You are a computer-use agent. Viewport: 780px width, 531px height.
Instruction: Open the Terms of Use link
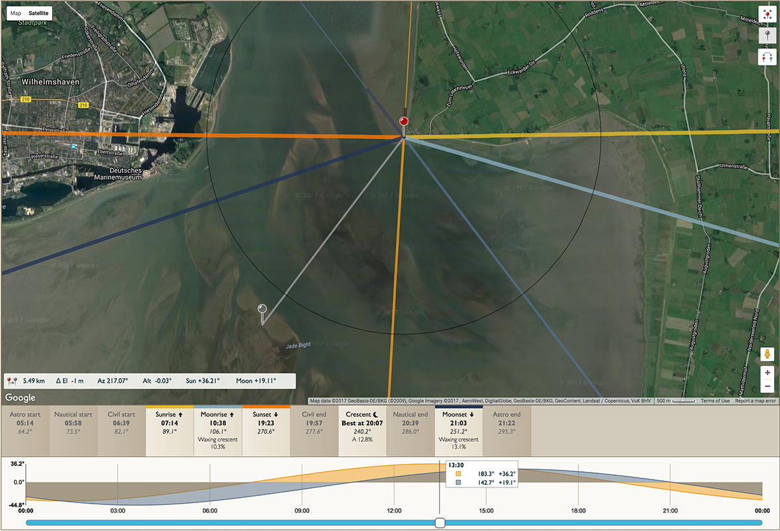715,401
